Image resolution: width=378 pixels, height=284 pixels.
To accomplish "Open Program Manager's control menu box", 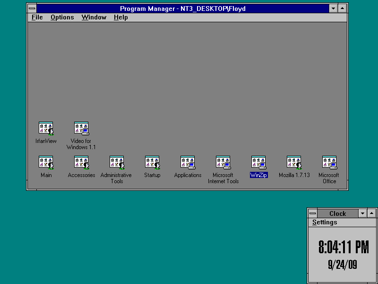I will (x=32, y=9).
